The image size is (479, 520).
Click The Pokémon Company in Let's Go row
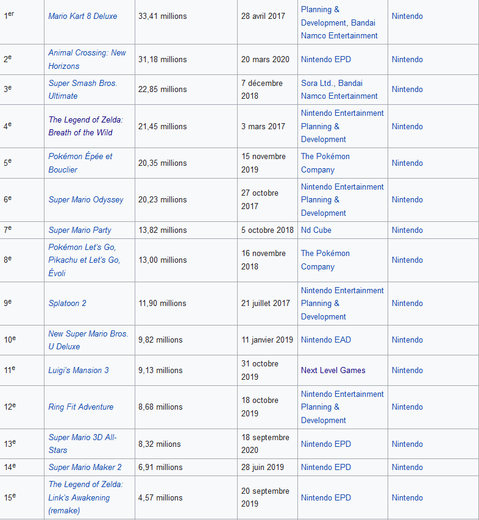pyautogui.click(x=325, y=260)
